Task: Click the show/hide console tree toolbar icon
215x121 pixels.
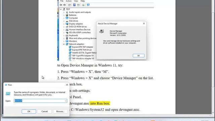Action: tap(70, 5)
